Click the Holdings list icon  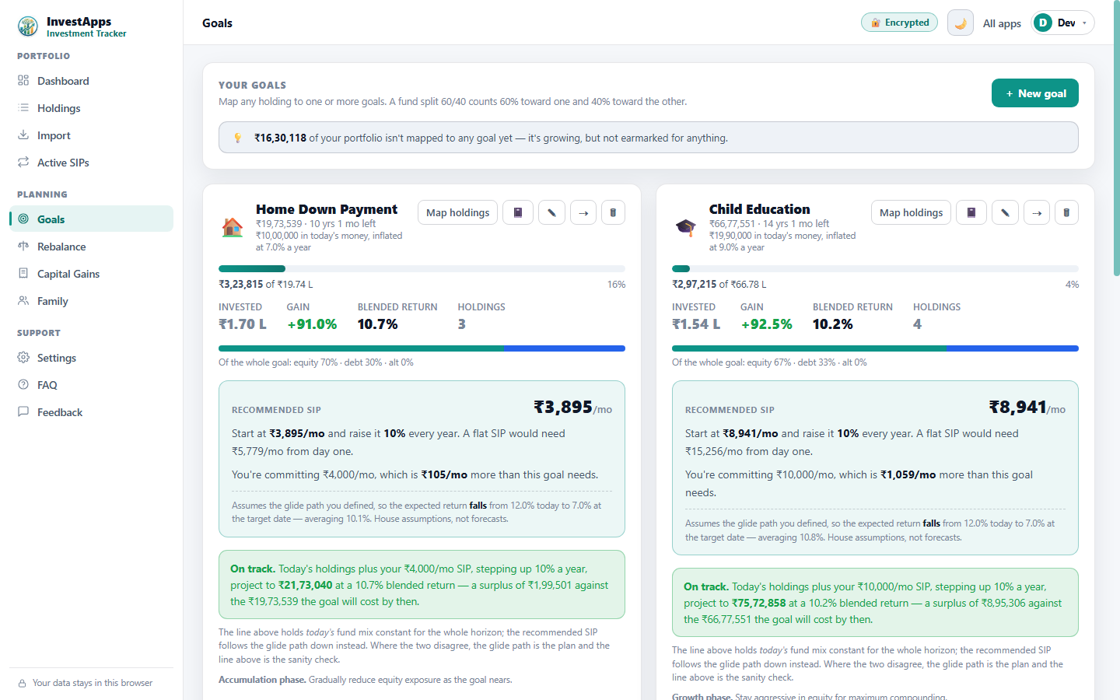(x=23, y=107)
